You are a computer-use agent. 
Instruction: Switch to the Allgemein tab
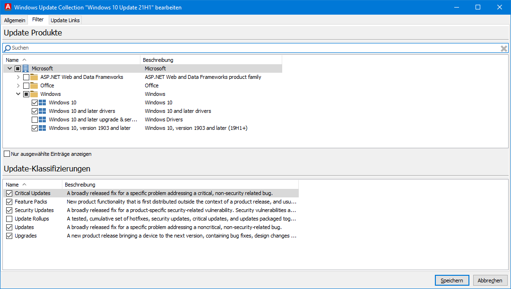point(15,20)
